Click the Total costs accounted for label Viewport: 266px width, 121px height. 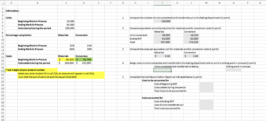pyautogui.click(x=167, y=108)
